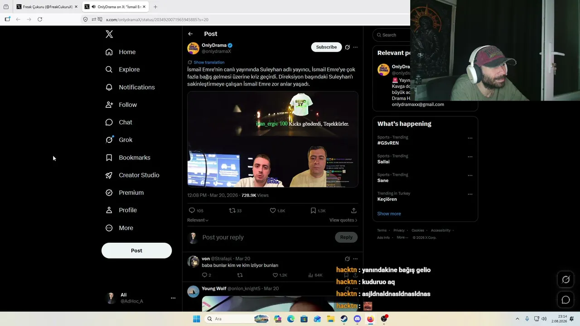
Task: Open the floating Grok button
Action: click(x=566, y=280)
